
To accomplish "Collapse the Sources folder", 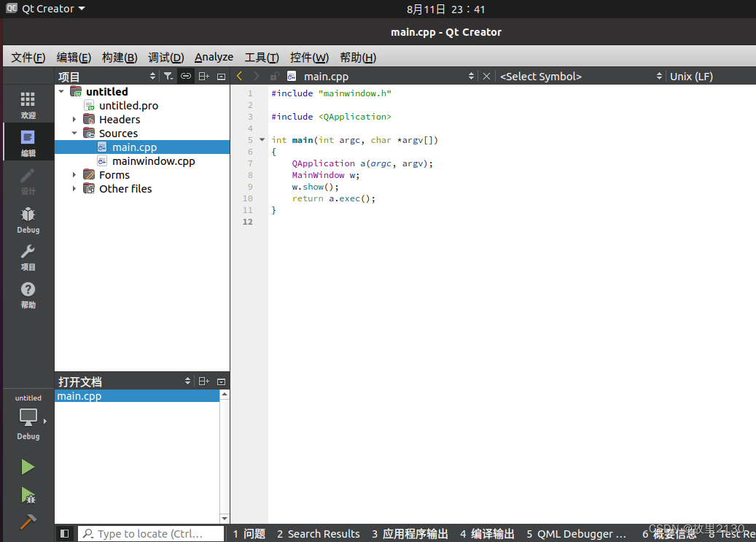I will point(74,133).
